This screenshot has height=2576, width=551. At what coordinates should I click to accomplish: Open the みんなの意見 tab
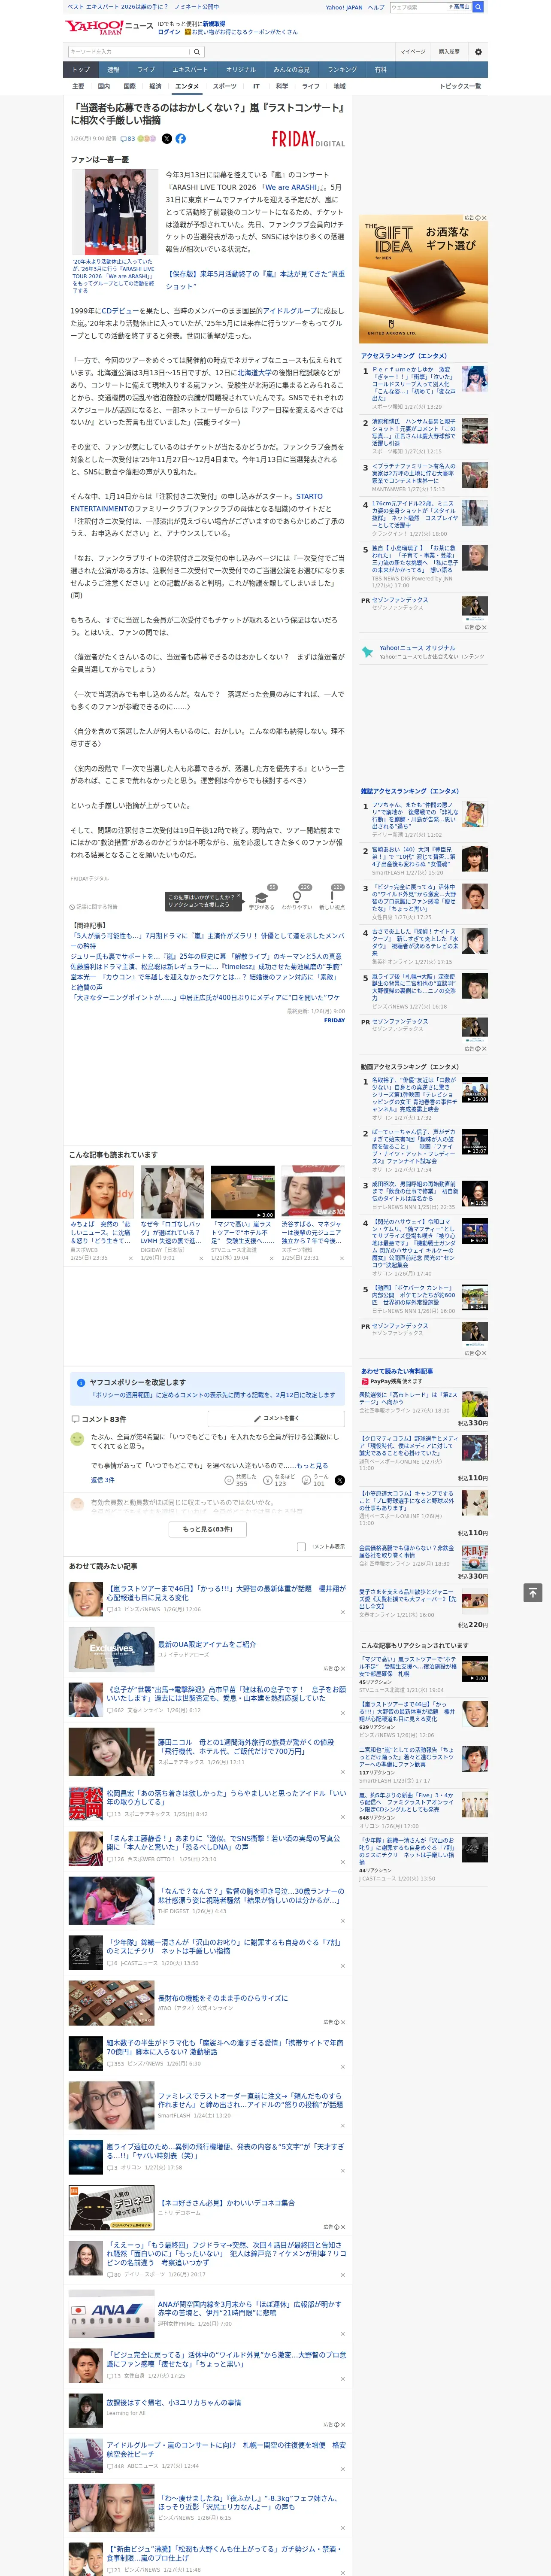pos(291,69)
